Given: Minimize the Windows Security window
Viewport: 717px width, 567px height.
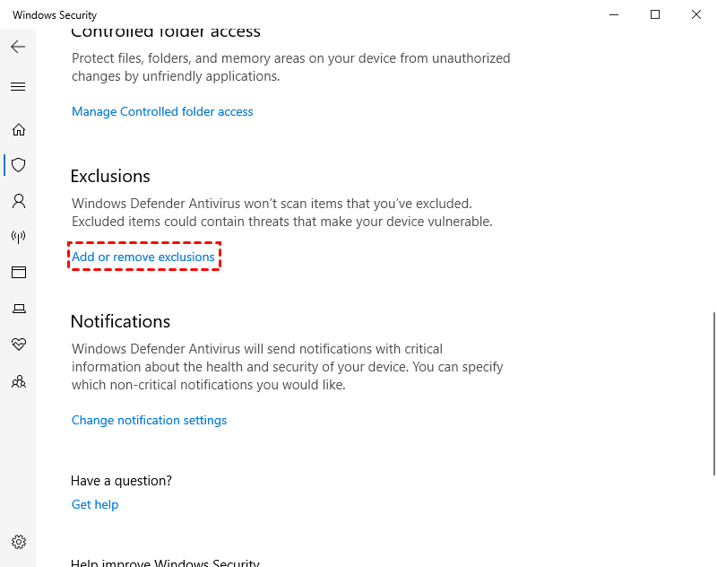Looking at the screenshot, I should (x=614, y=15).
